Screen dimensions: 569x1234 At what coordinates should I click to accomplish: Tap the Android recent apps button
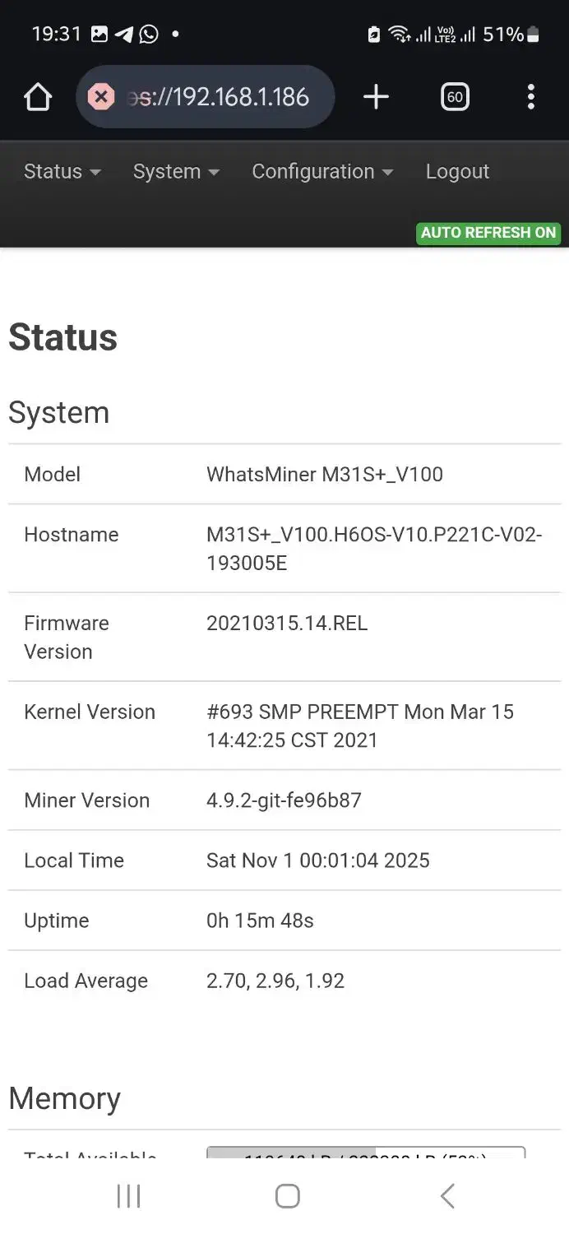click(128, 1196)
